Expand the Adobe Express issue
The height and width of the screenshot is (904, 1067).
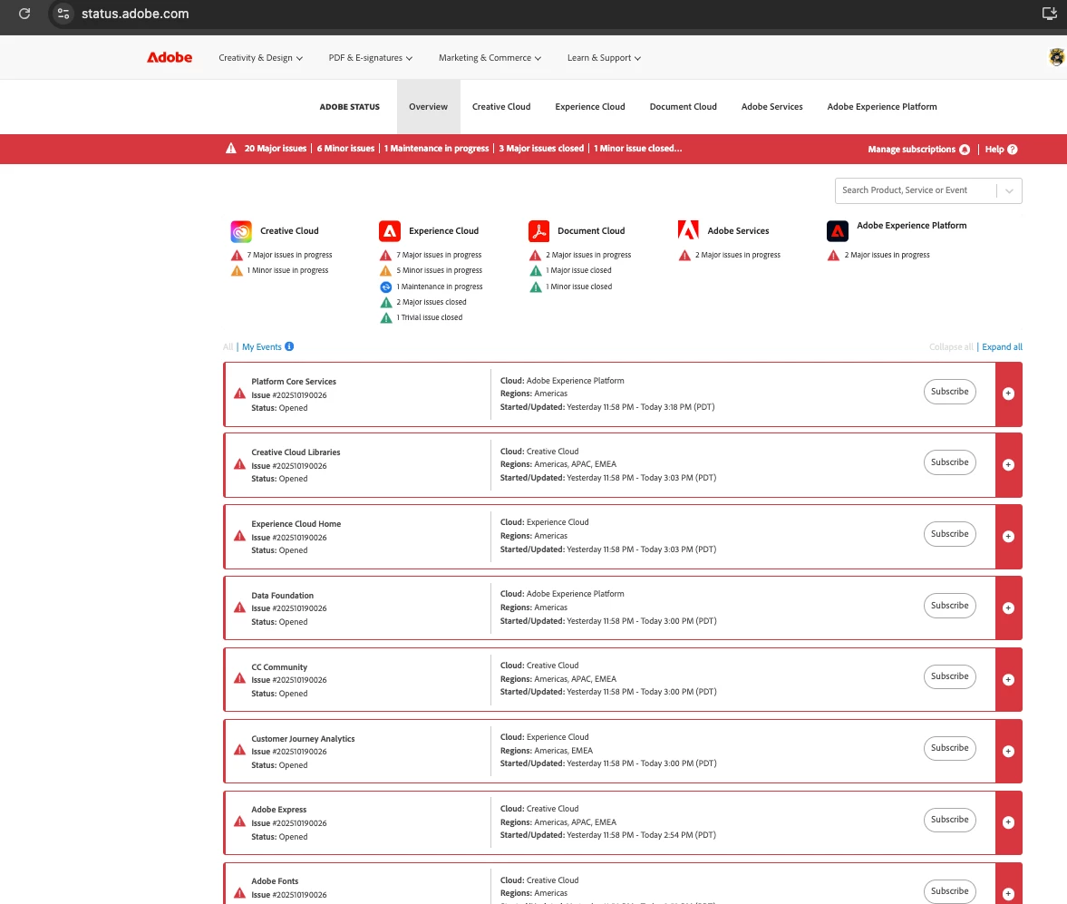(1008, 822)
